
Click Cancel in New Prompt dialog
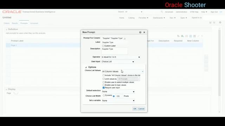tap(141, 109)
